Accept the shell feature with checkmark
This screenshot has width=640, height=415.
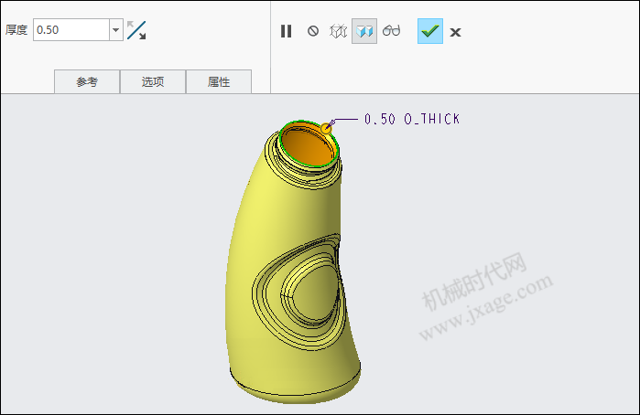click(430, 31)
